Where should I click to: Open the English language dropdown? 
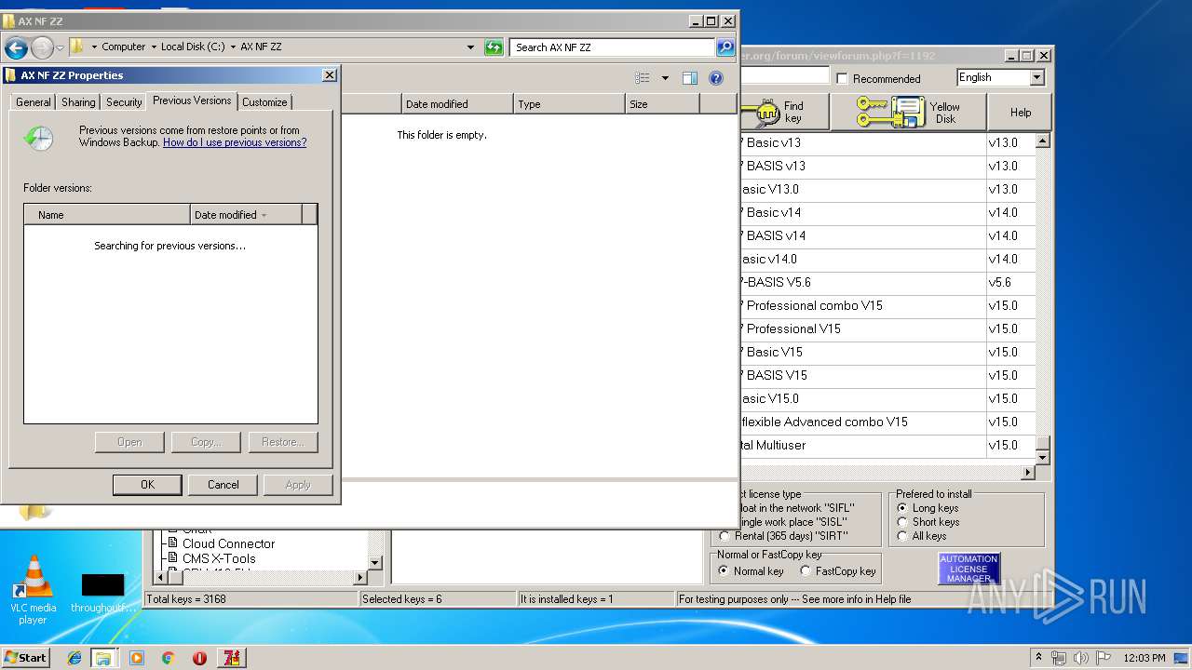(1036, 78)
